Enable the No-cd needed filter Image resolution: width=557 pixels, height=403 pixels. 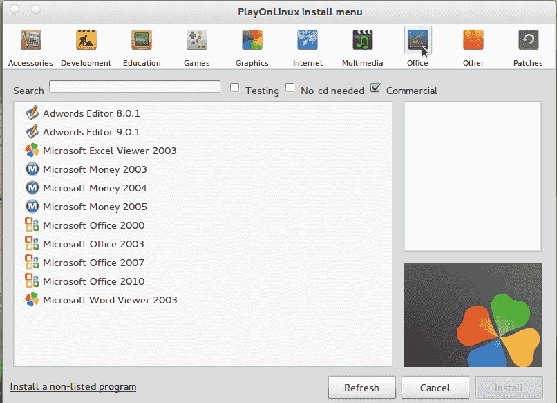(290, 87)
